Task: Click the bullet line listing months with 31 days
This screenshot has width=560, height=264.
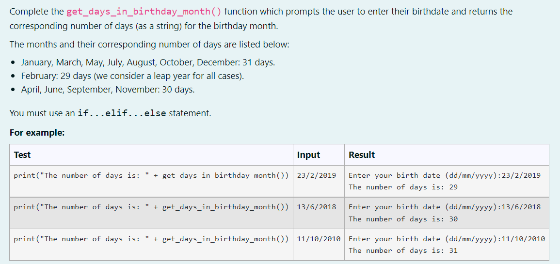Action: coord(148,62)
